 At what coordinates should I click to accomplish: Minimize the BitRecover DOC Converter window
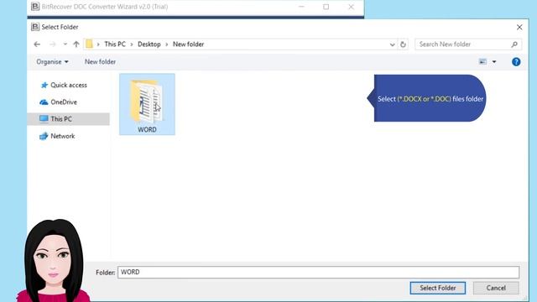(301, 7)
